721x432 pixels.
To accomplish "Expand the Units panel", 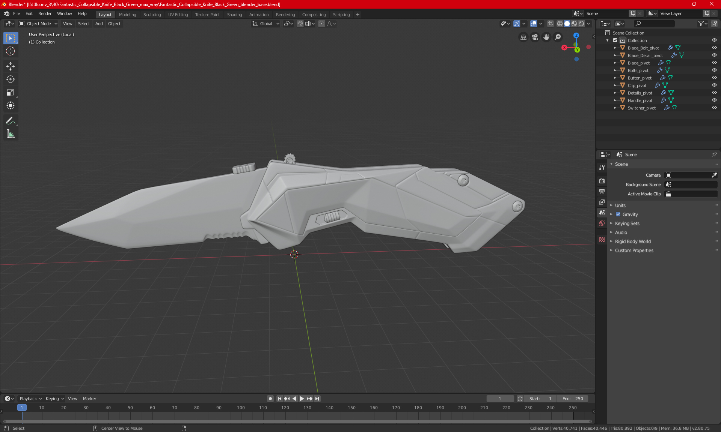I will pyautogui.click(x=620, y=205).
